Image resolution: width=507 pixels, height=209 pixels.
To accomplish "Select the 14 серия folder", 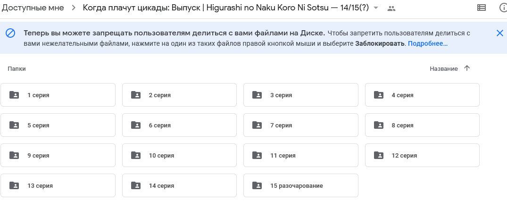I will coord(180,185).
